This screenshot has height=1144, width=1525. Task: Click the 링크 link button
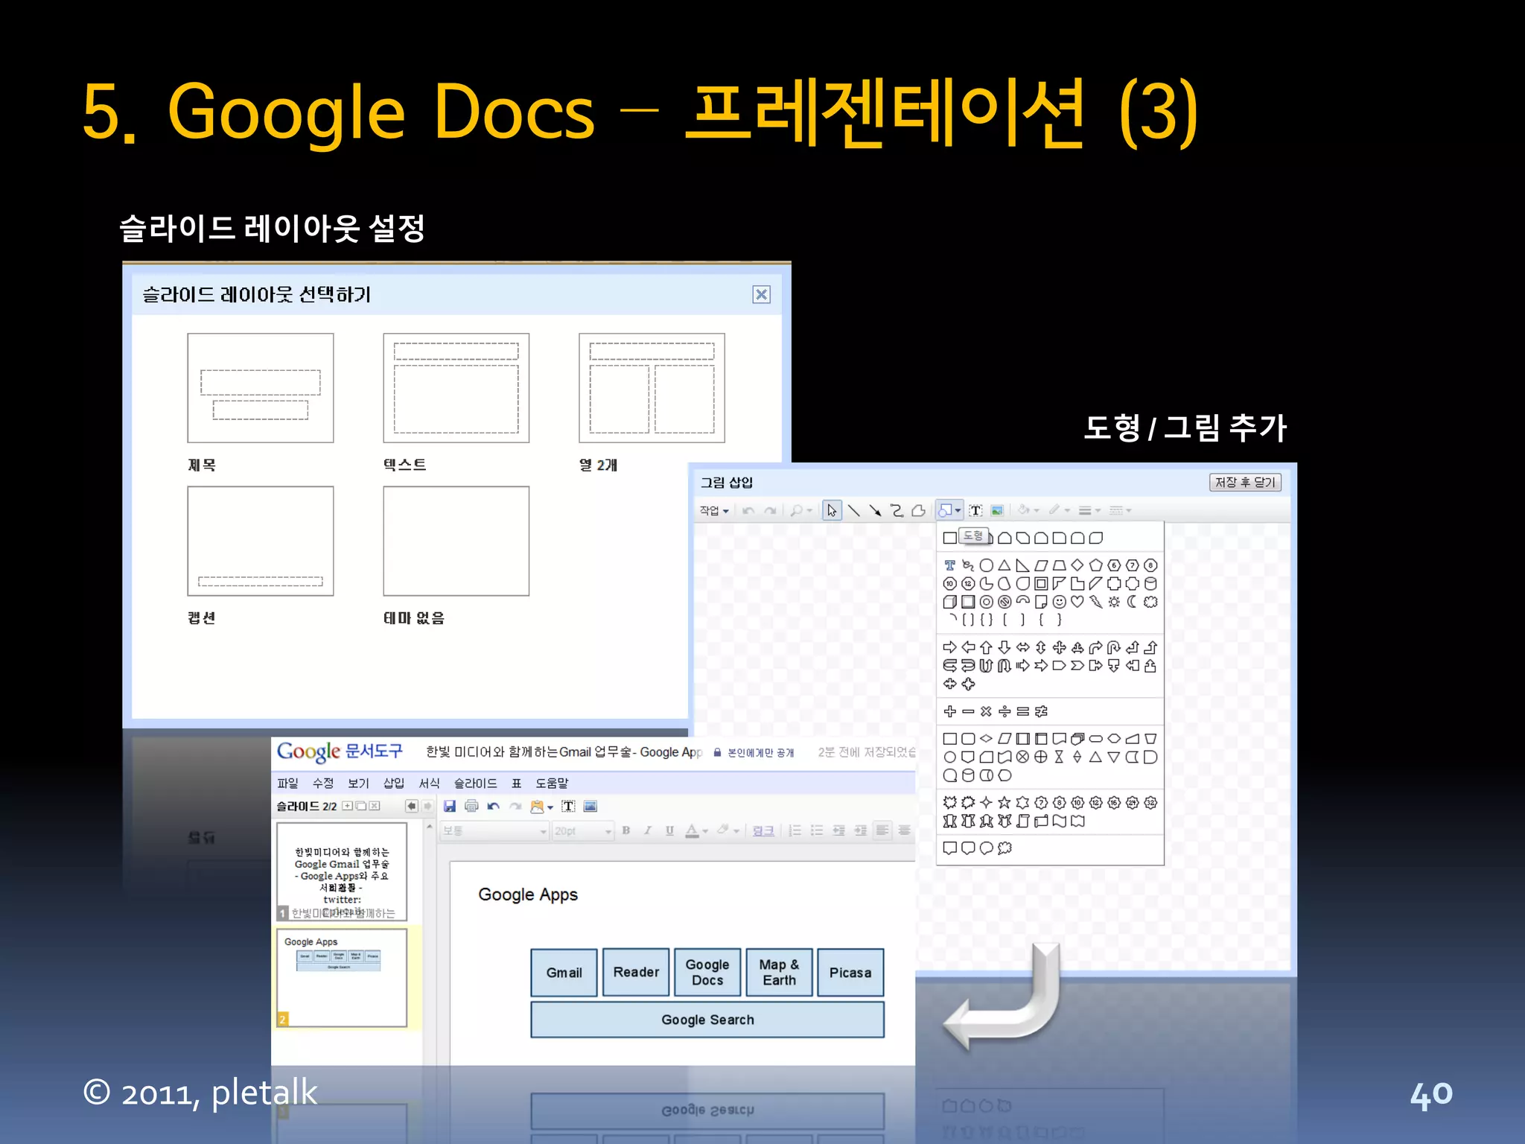click(763, 830)
